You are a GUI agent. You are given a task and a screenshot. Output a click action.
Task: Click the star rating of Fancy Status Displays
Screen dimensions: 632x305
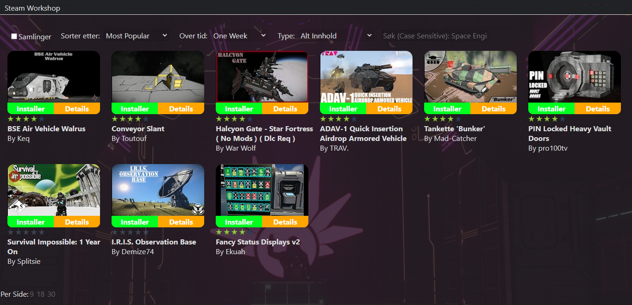(235, 232)
